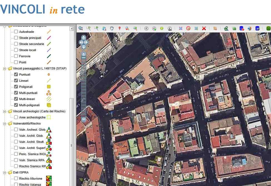
Task: Click the red X delete tool
Action: click(x=204, y=28)
